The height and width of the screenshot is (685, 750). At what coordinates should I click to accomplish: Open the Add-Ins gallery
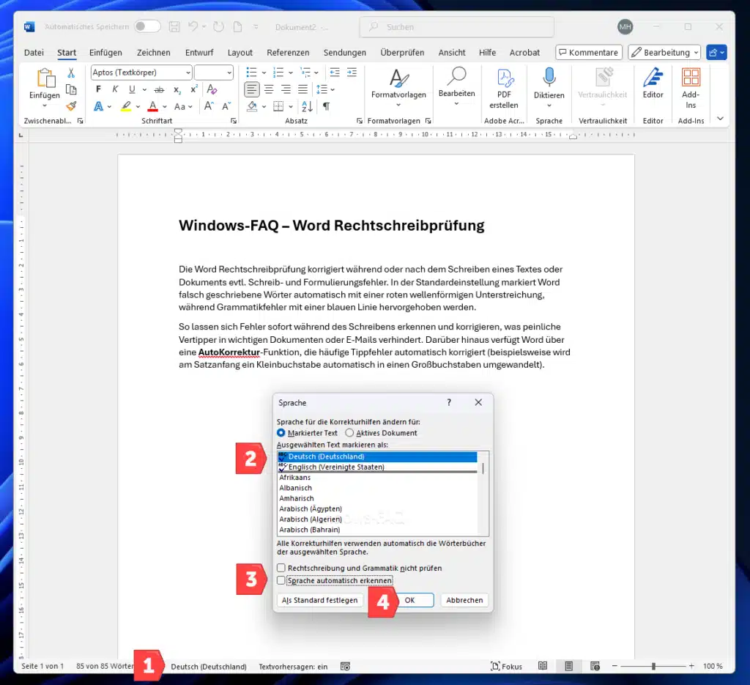point(691,89)
